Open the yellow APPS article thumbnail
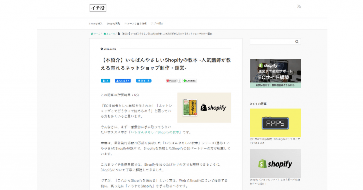 point(275,123)
